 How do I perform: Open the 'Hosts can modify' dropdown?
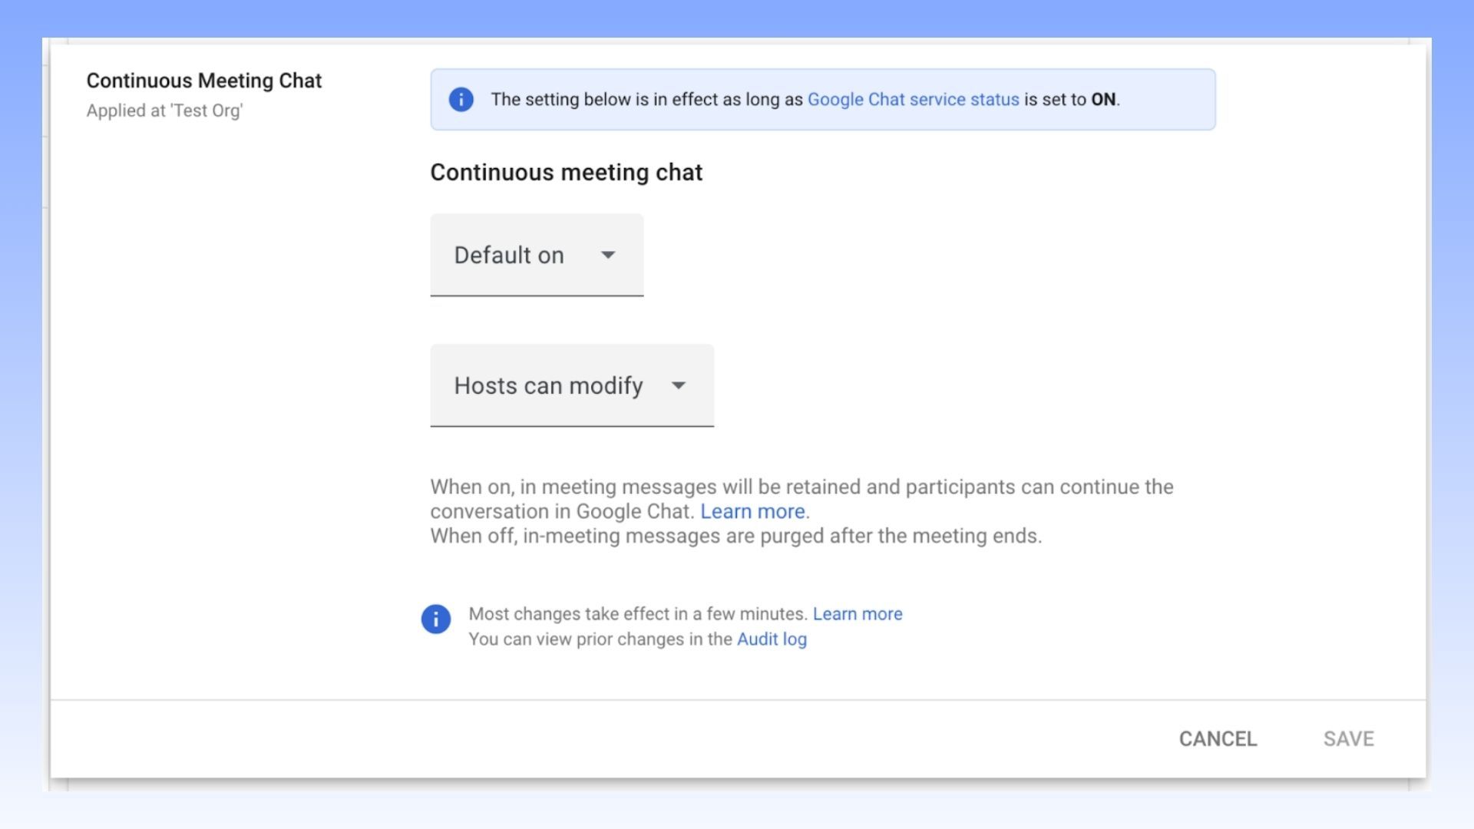coord(572,385)
